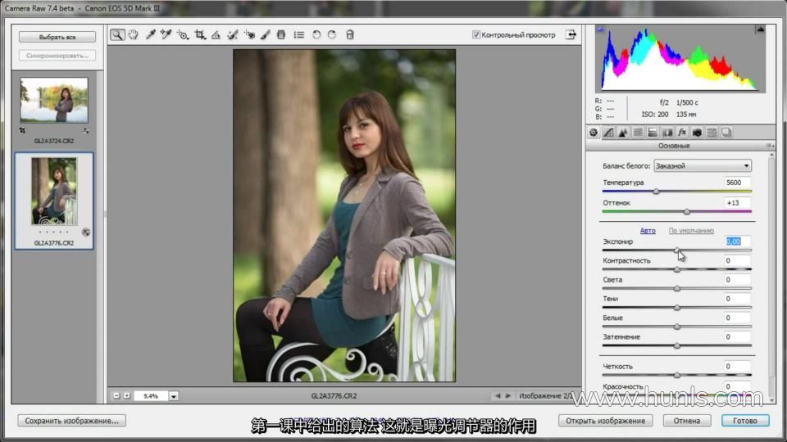Click the Температура slider handle
Viewport: 787px width, 442px height.
[656, 192]
